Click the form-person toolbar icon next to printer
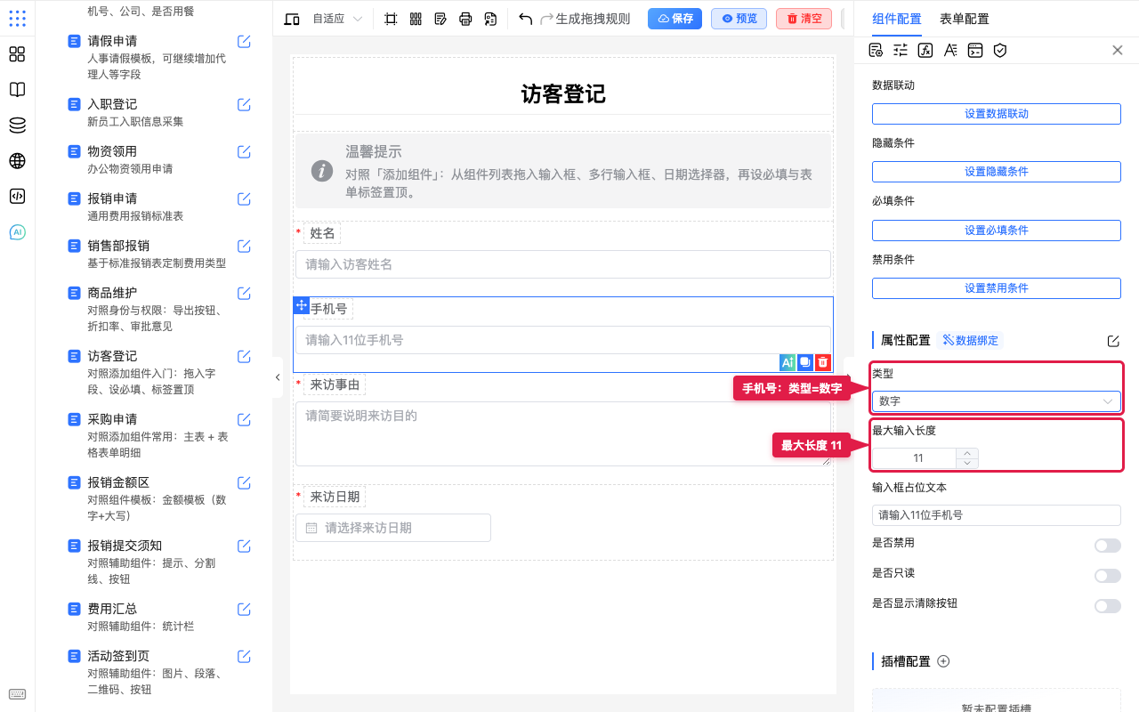This screenshot has height=712, width=1139. (490, 19)
